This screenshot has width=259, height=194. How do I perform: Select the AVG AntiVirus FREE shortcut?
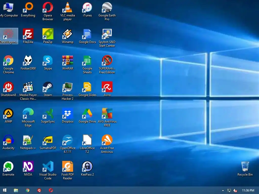point(107,118)
